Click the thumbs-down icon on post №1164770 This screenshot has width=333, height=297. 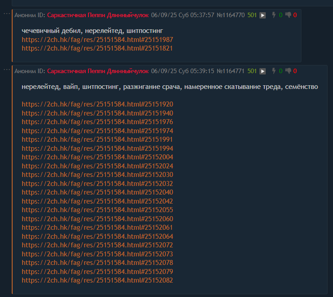tap(288, 15)
